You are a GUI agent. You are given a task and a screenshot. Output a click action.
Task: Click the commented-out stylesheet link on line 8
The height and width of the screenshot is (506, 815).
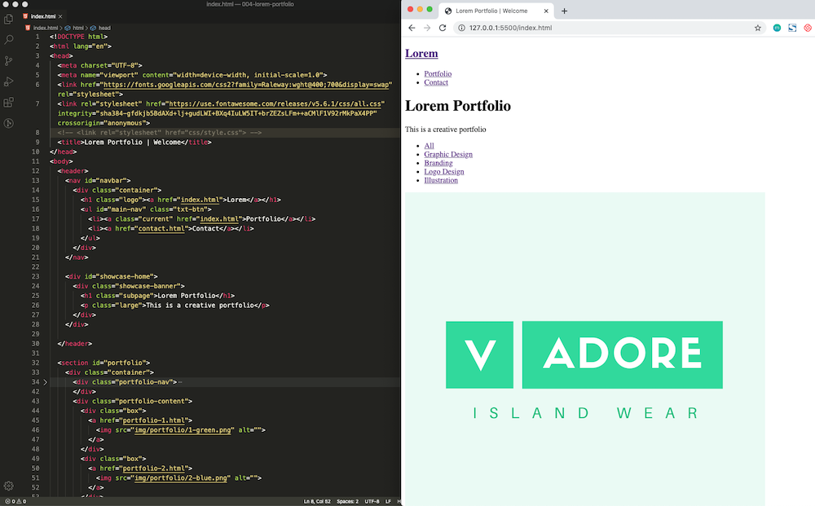coord(160,133)
